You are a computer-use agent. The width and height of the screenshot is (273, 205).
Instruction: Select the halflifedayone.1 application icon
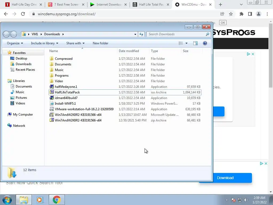[52, 86]
